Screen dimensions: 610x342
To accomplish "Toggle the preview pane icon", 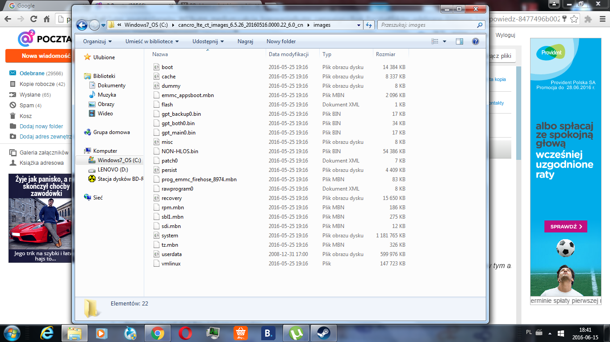I will tap(460, 41).
